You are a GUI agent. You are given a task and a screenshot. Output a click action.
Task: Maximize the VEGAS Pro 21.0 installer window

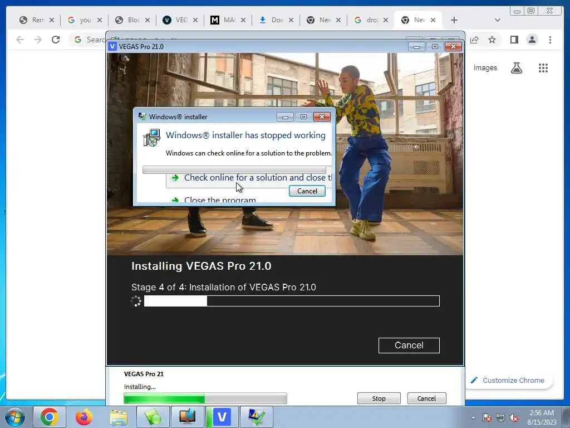click(x=435, y=47)
